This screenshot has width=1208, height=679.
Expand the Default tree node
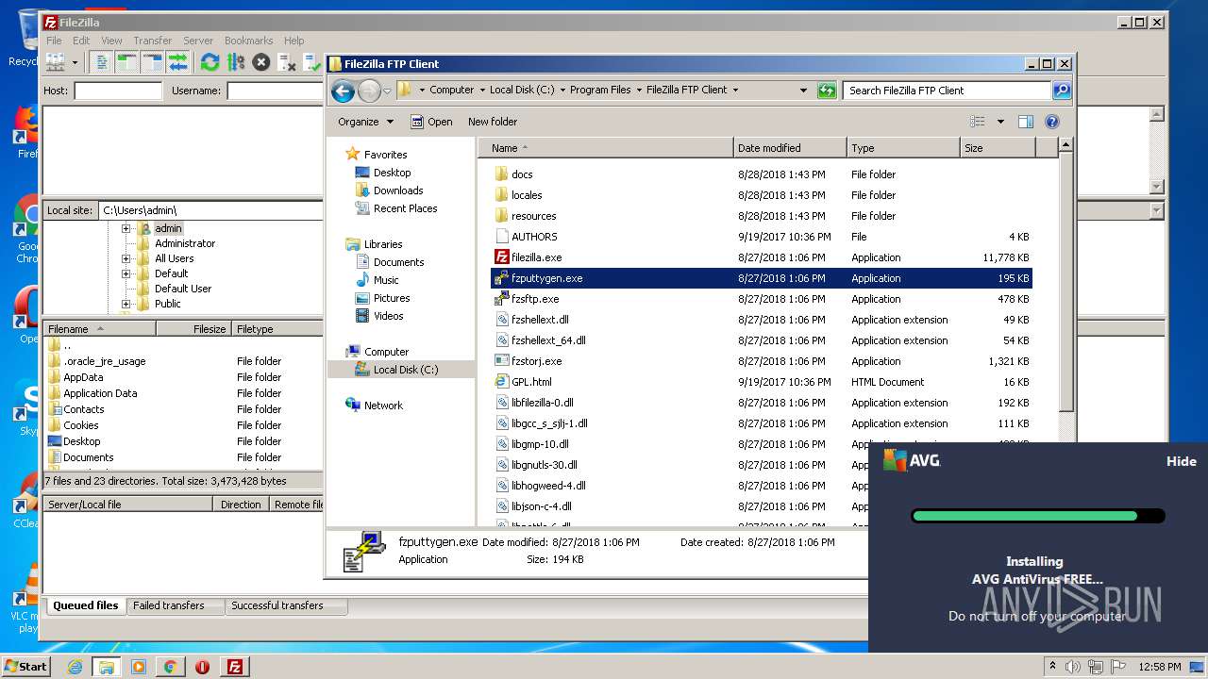click(126, 273)
